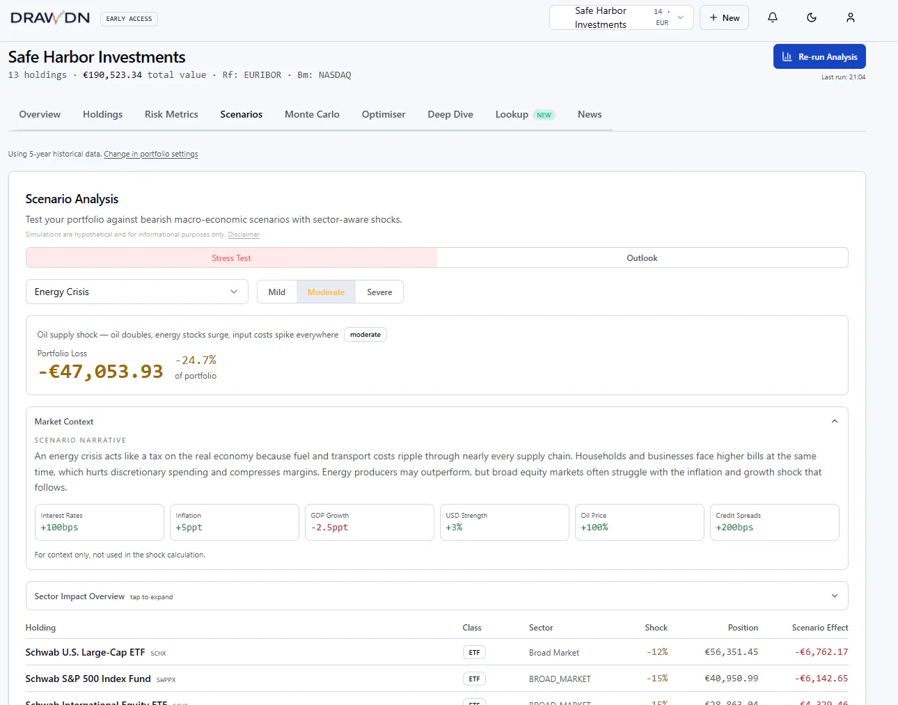
Task: Open notifications bell icon
Action: coord(772,17)
